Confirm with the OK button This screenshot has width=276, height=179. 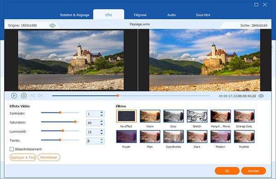(x=227, y=171)
